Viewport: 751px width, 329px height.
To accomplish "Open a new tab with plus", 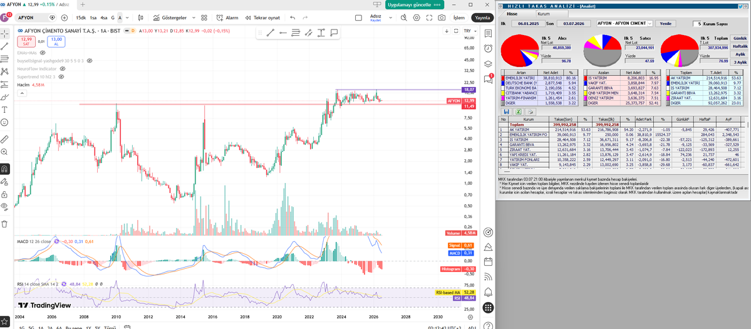I will click(83, 4).
